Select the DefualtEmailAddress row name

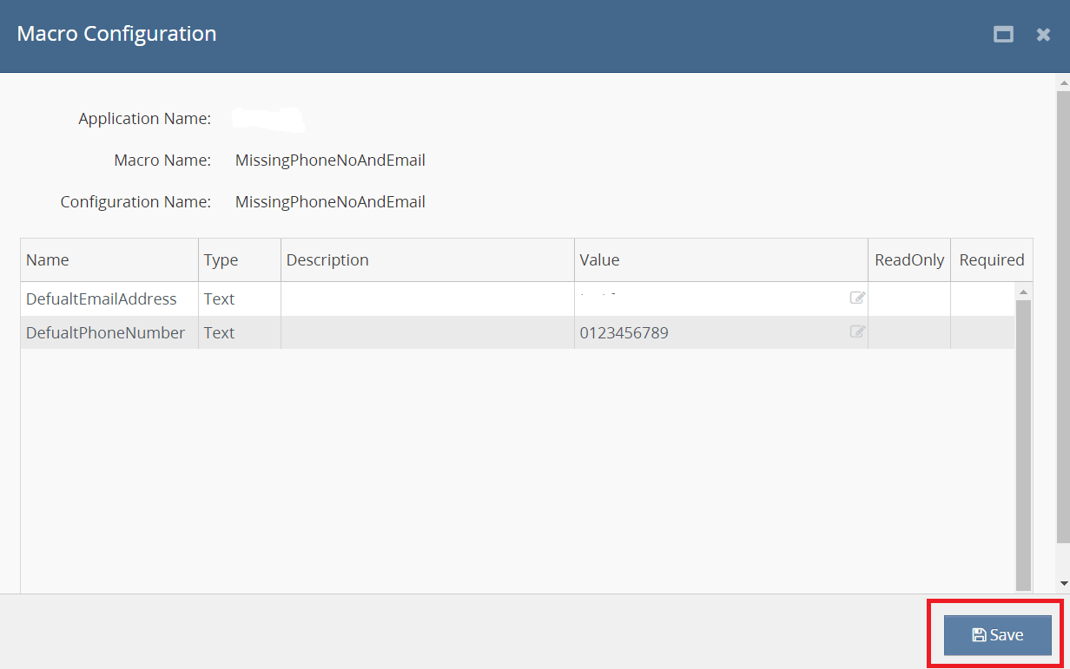point(102,299)
